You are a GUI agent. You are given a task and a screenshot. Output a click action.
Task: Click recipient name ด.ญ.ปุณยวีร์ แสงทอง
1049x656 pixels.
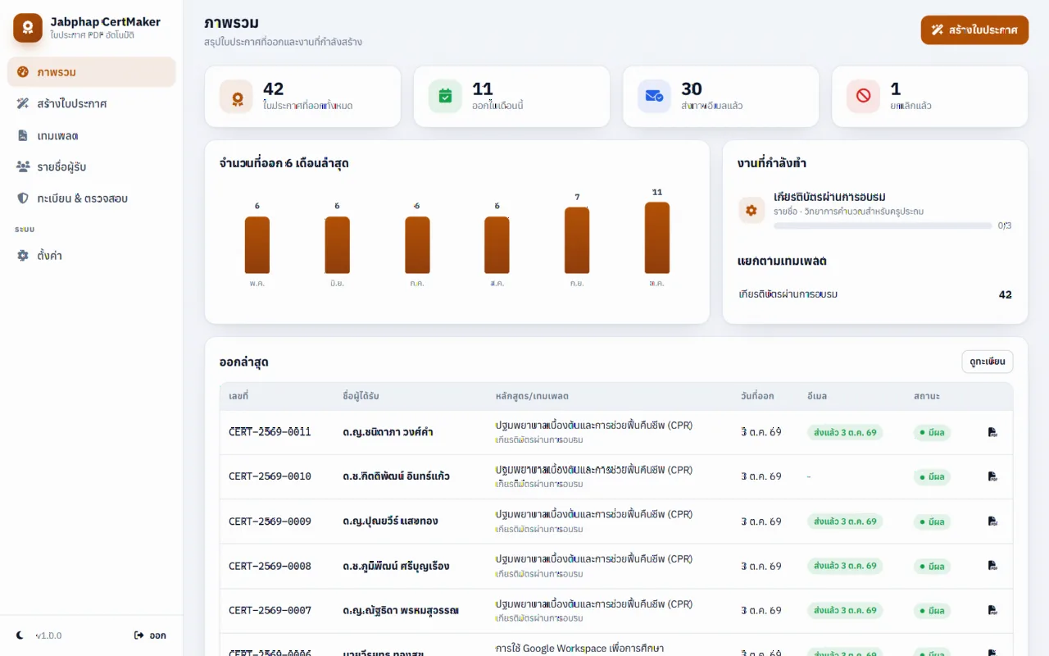(x=390, y=521)
